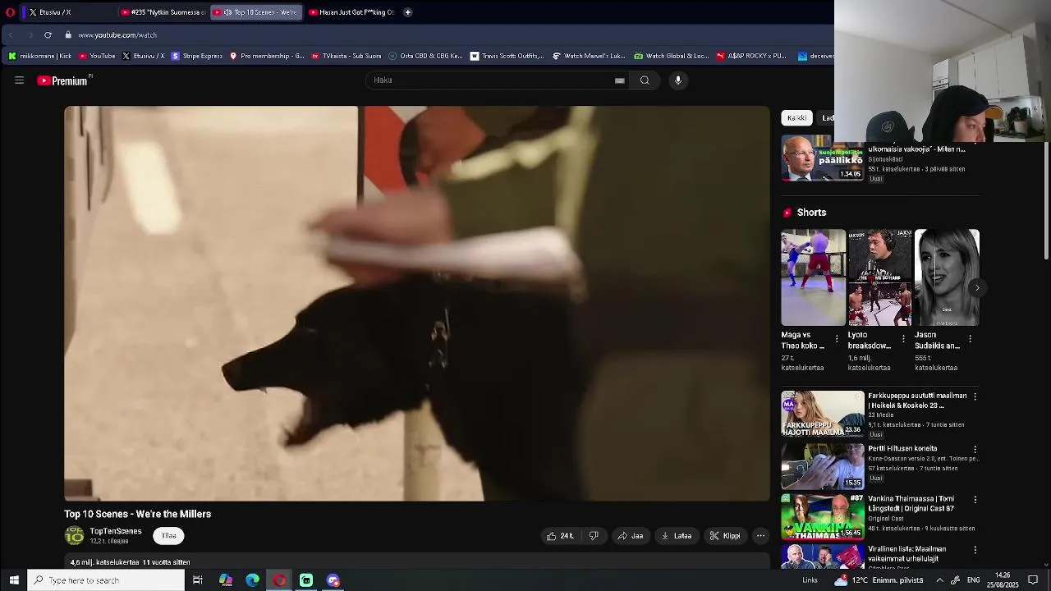Open Pertti Hiltusen koneita video title
Viewport: 1051px width, 591px height.
[x=902, y=449]
